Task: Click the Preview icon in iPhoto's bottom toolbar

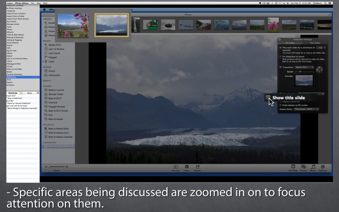Action: pos(176,167)
